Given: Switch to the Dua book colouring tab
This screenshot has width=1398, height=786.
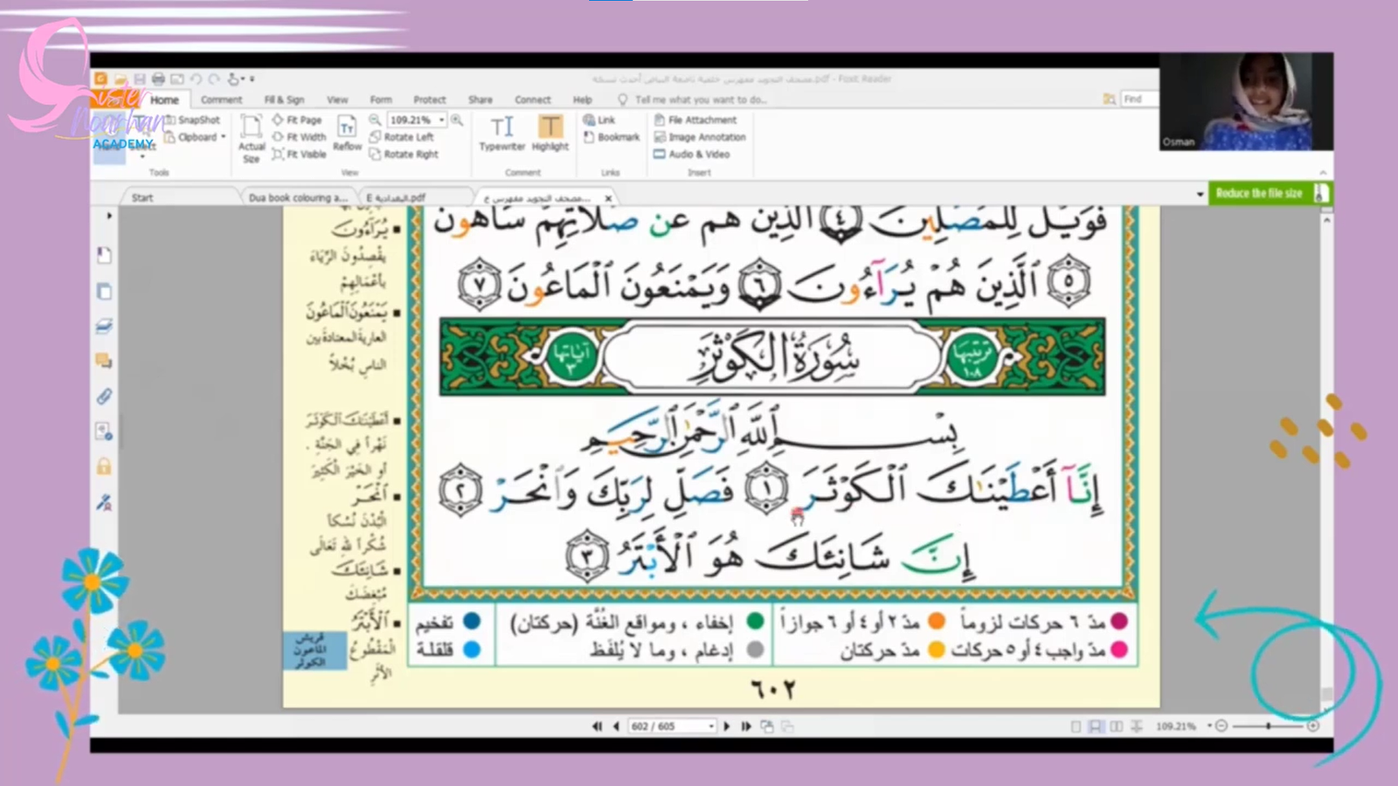Looking at the screenshot, I should [298, 198].
